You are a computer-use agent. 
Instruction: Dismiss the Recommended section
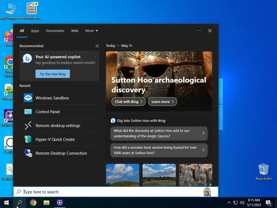tap(97, 46)
